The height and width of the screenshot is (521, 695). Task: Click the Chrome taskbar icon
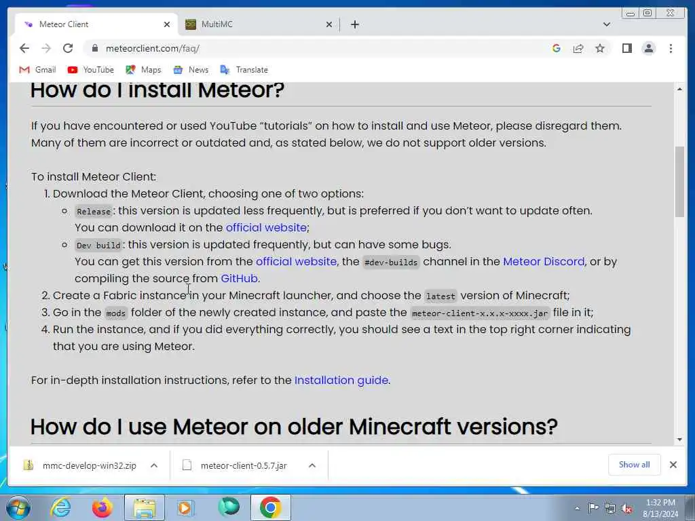pyautogui.click(x=271, y=507)
